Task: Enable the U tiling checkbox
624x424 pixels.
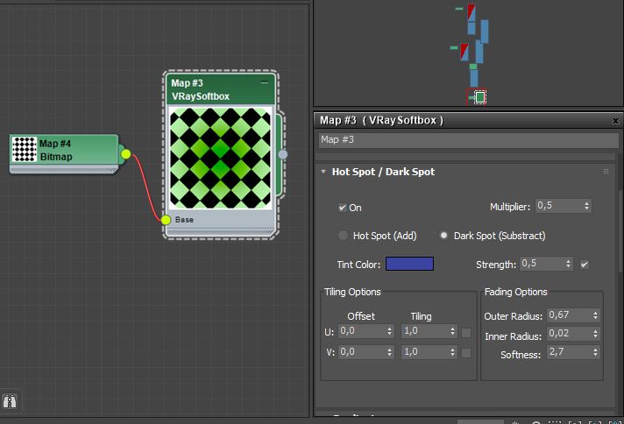Action: (x=466, y=332)
